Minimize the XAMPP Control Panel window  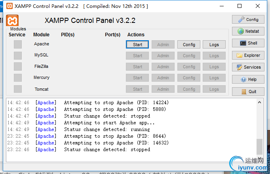[222, 6]
